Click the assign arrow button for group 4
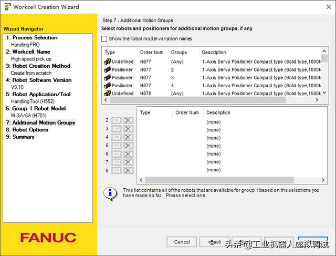The image size is (336, 256). pyautogui.click(x=117, y=137)
